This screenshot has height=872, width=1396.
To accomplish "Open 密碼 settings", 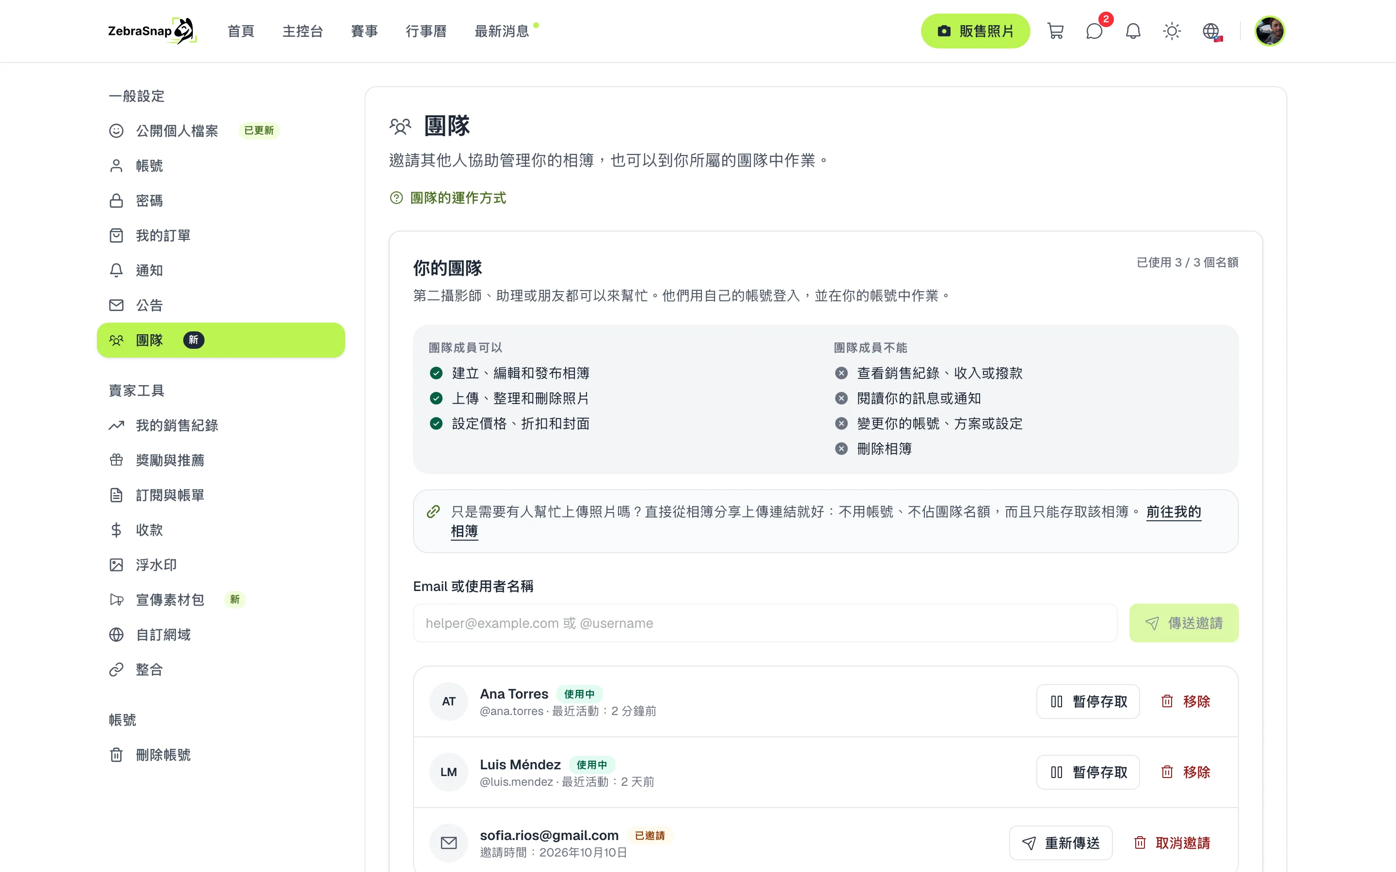I will pos(221,201).
